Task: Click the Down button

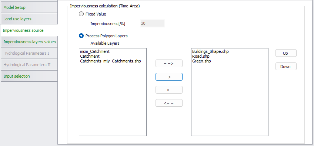Action: pyautogui.click(x=286, y=67)
